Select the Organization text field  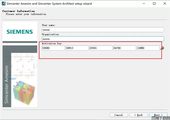click(x=103, y=39)
